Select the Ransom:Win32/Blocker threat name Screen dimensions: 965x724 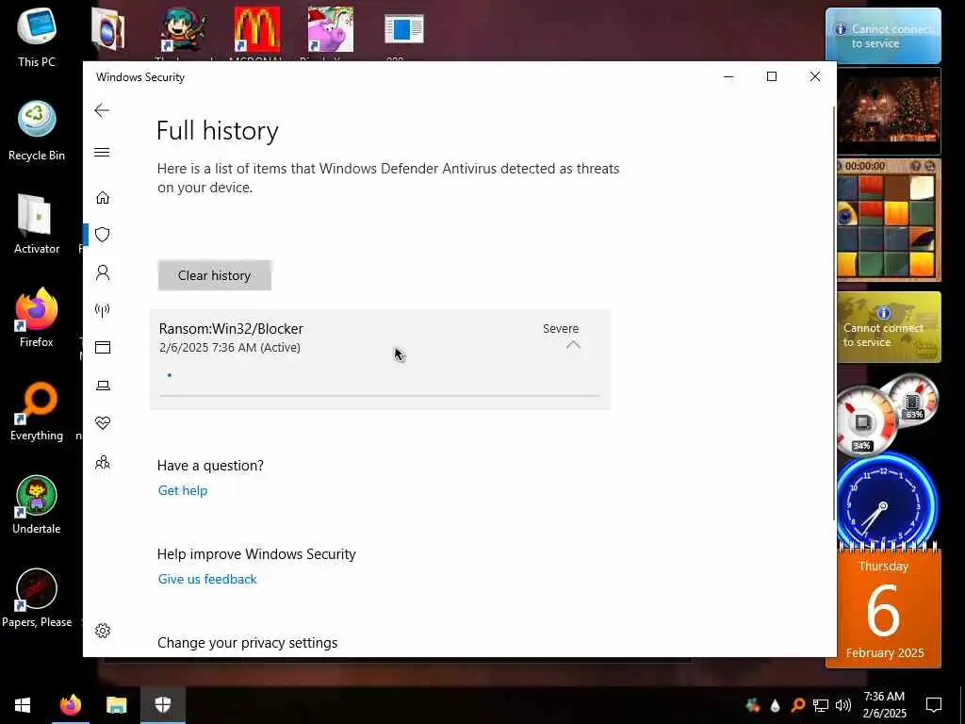[231, 329]
